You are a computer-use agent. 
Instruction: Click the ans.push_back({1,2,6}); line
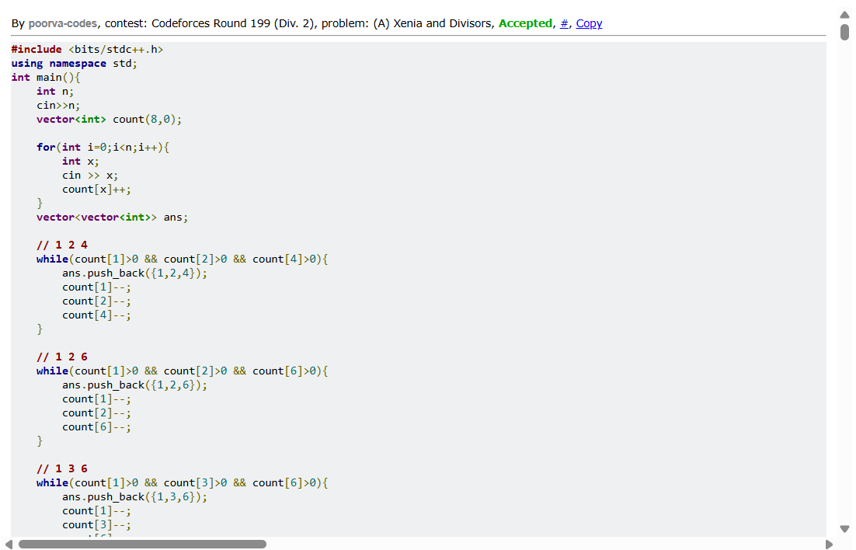click(x=135, y=385)
